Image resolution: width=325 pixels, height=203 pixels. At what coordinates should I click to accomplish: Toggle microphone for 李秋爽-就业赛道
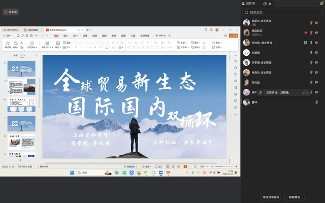pyautogui.click(x=311, y=43)
